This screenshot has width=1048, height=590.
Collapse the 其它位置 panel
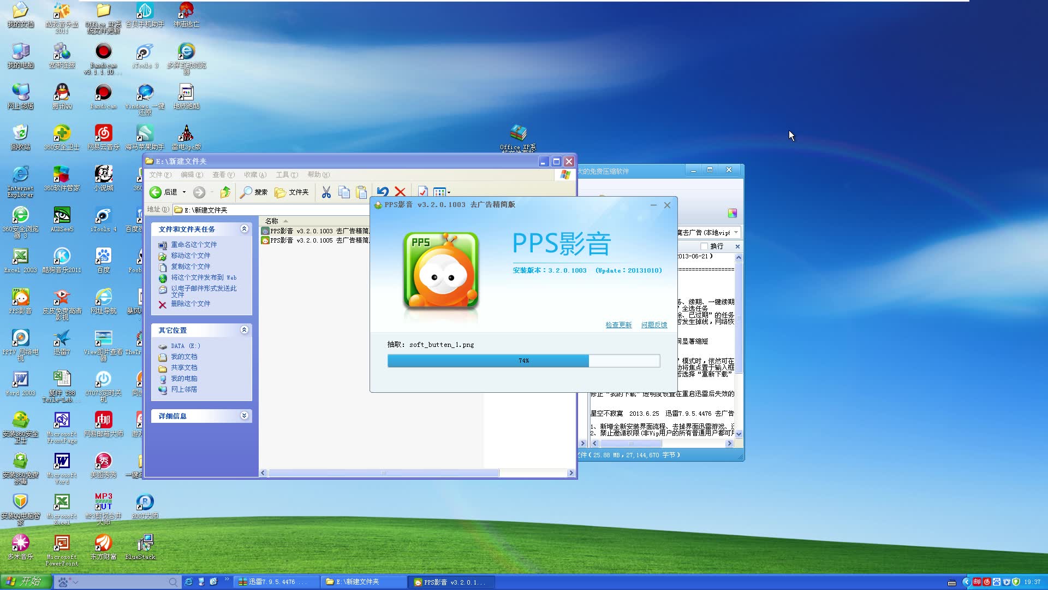pos(244,330)
